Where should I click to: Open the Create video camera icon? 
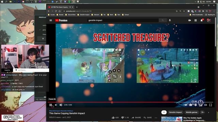(189, 20)
